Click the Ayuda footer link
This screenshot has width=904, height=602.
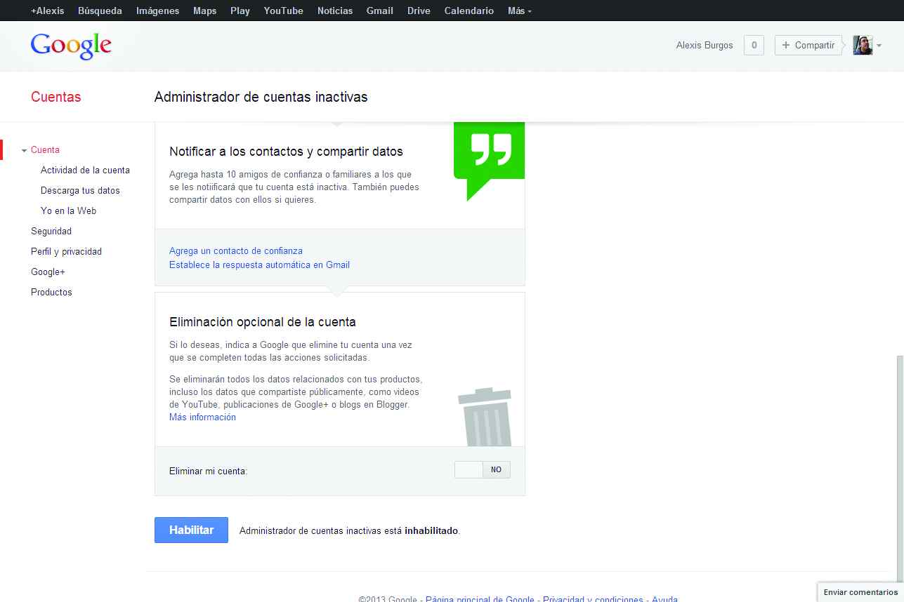[664, 599]
